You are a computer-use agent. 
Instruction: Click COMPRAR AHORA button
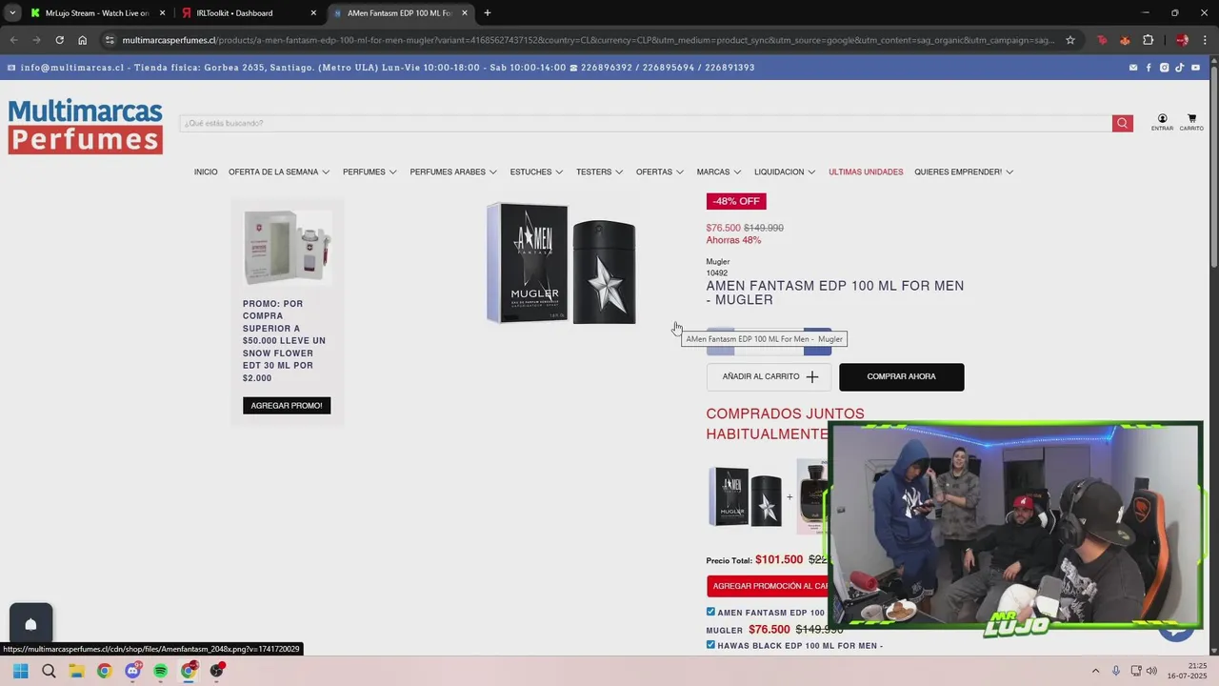click(901, 376)
